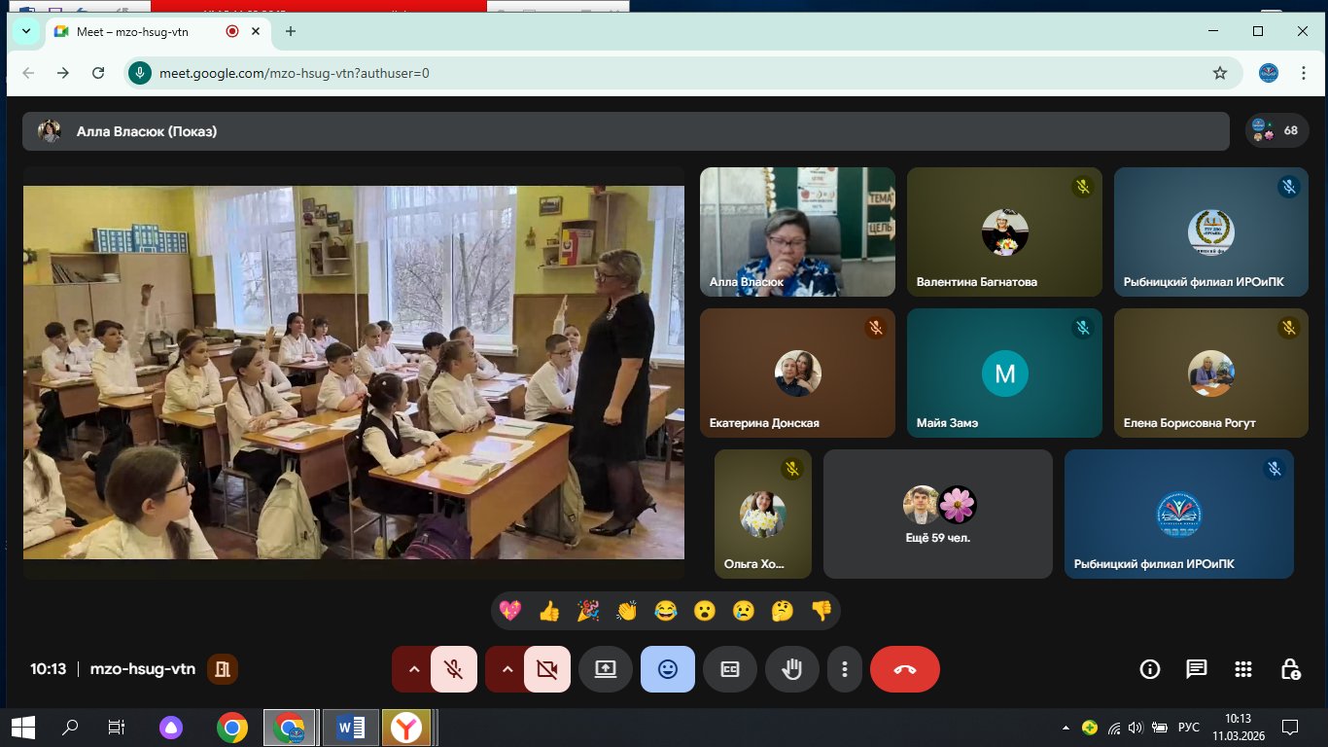This screenshot has width=1328, height=747.
Task: Open the tab search dropdown in Chrome
Action: (26, 31)
